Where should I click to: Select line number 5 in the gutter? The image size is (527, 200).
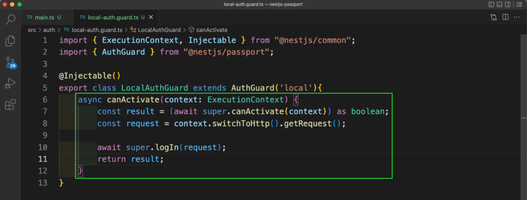tap(45, 88)
